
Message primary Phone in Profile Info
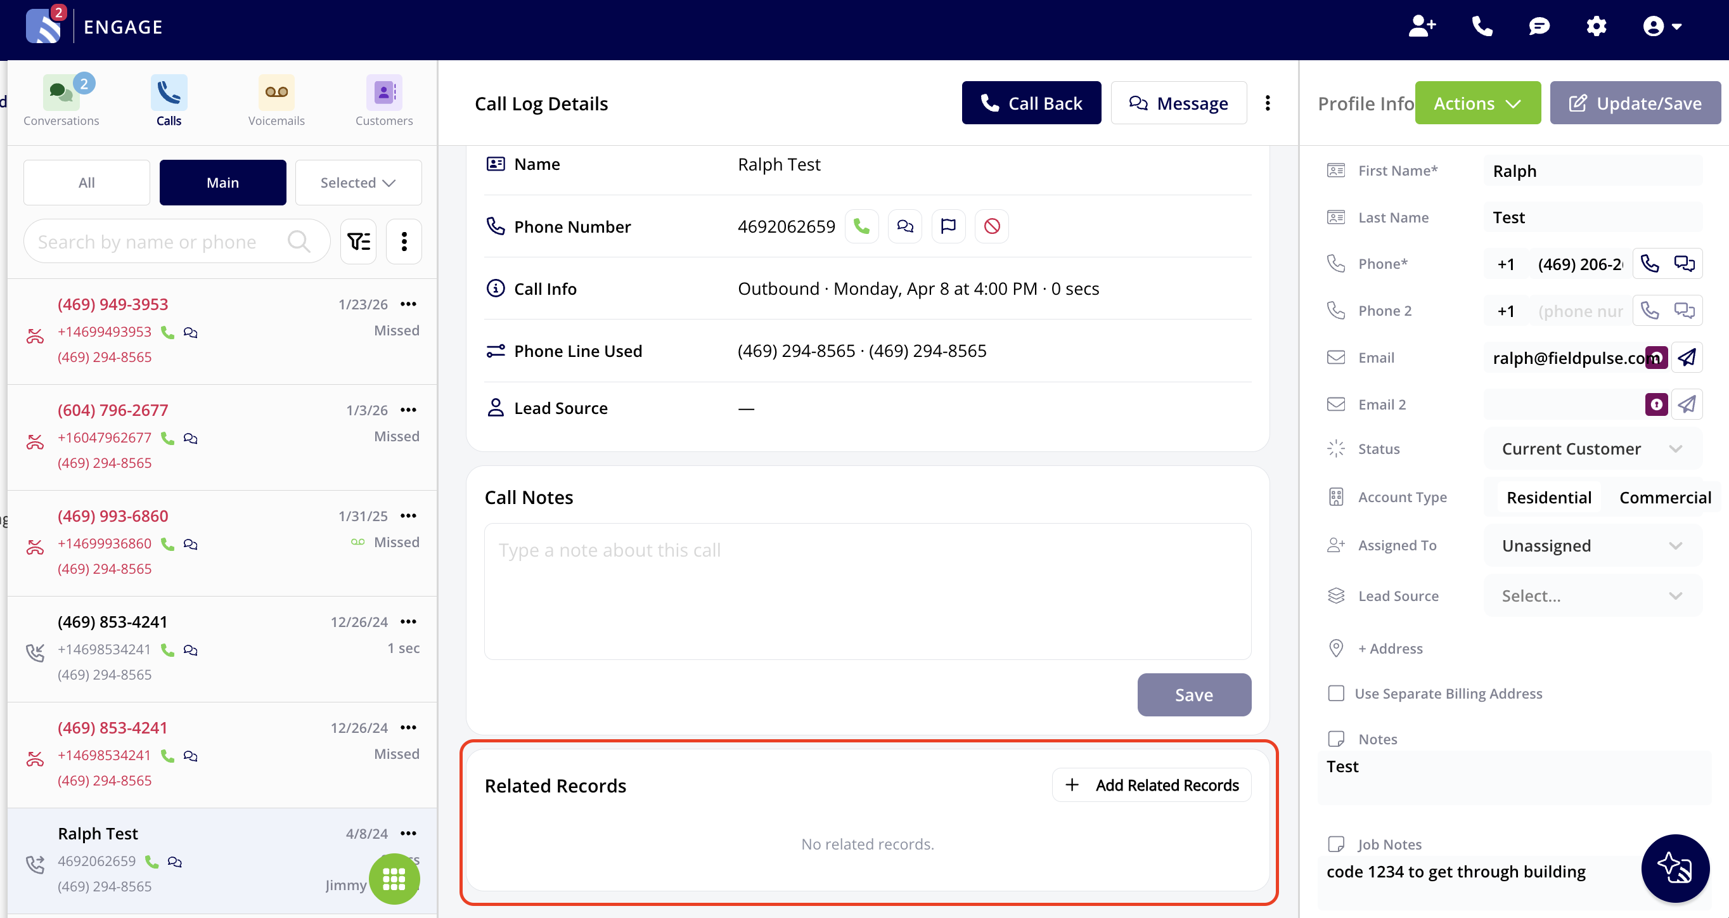click(1684, 263)
